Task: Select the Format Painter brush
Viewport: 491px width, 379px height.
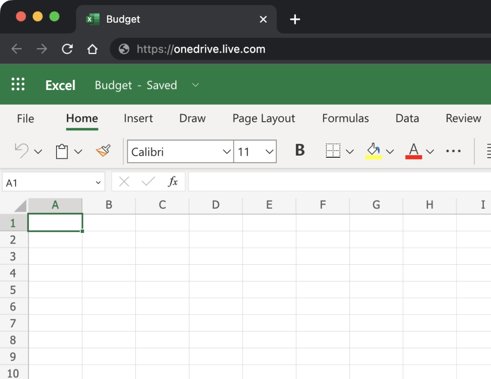Action: pyautogui.click(x=104, y=151)
